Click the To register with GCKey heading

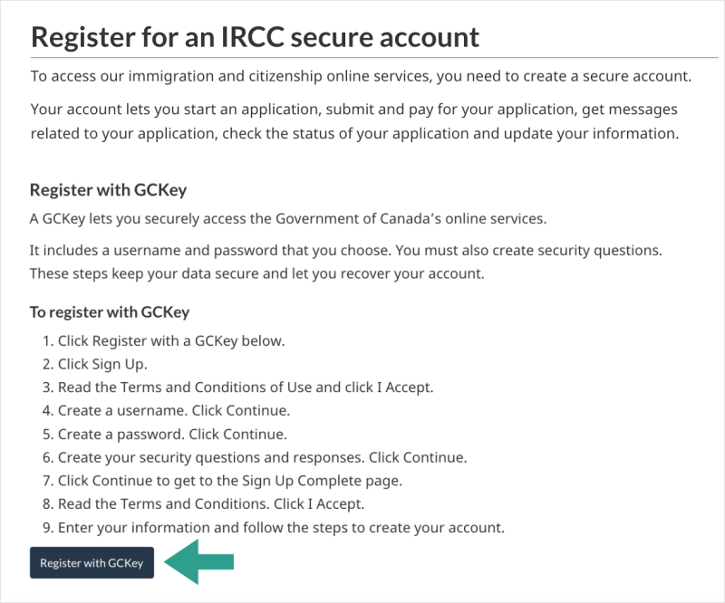(x=110, y=312)
